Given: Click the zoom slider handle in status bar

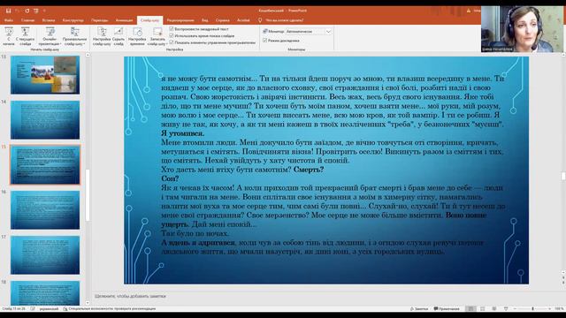Looking at the screenshot, I should [x=532, y=308].
